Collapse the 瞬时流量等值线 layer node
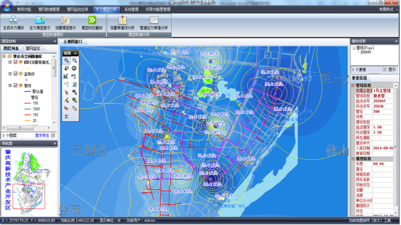 click(10, 62)
